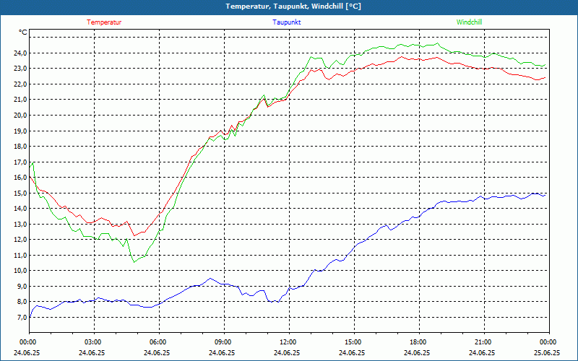Click the Taupunkt peak near 08:30
This screenshot has width=578, height=361.
click(x=210, y=279)
